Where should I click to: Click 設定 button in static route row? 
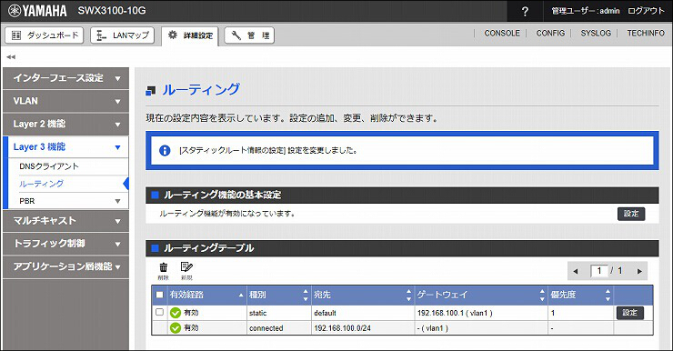click(x=630, y=313)
